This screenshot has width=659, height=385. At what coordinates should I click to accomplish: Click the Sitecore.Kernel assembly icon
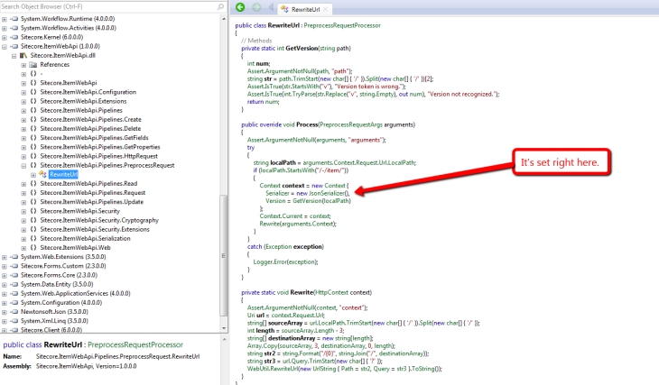14,37
